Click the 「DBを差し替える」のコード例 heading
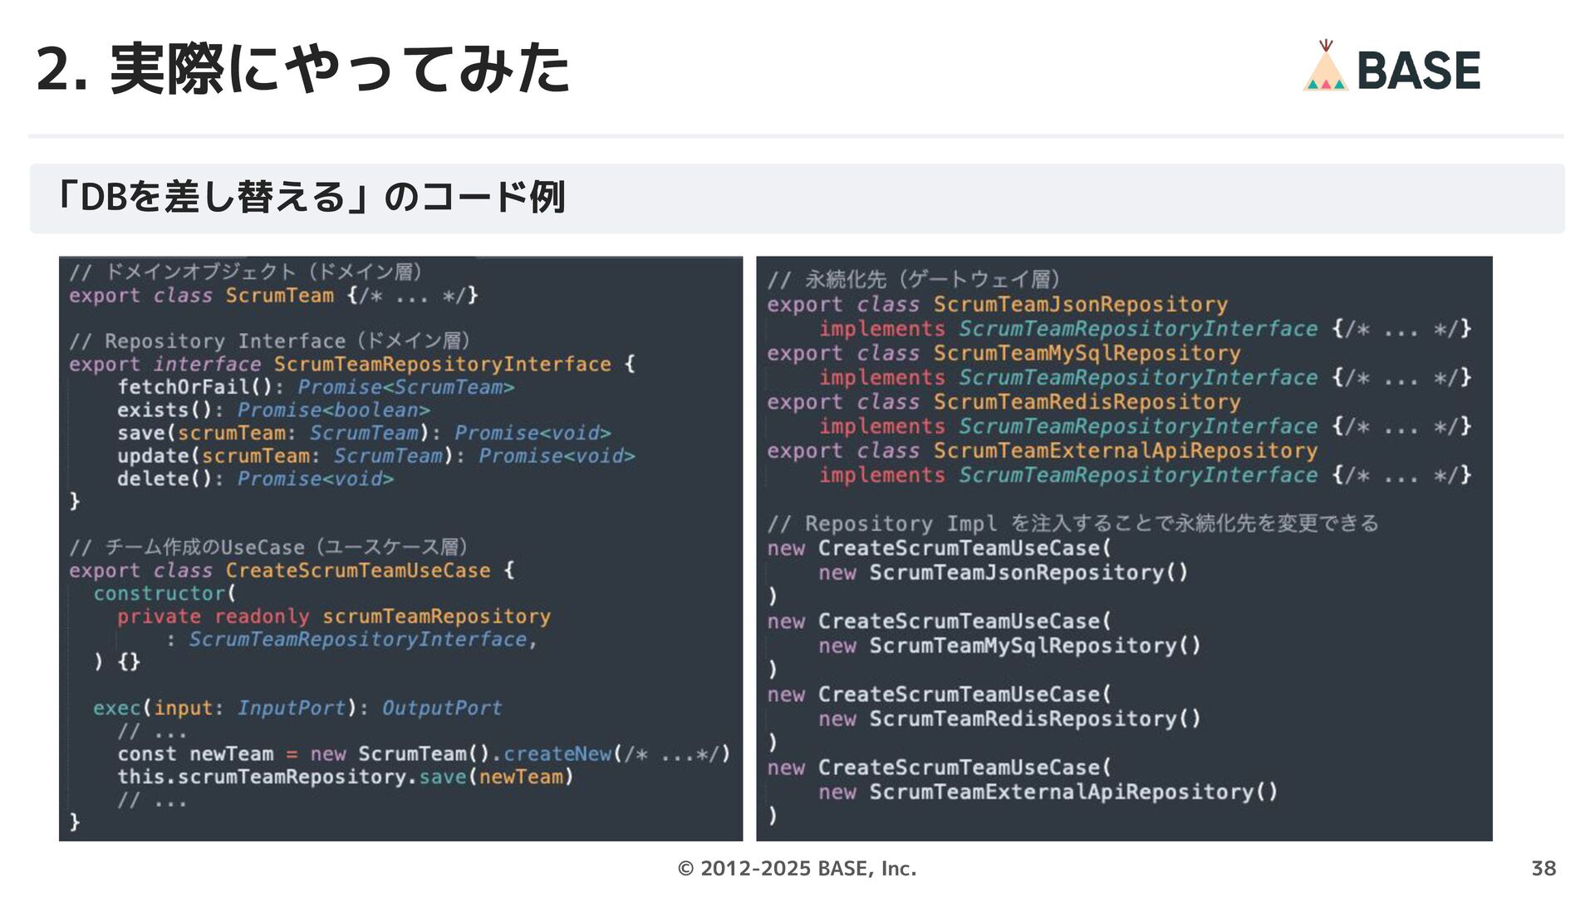Viewport: 1595px width, 897px height. pyautogui.click(x=310, y=198)
